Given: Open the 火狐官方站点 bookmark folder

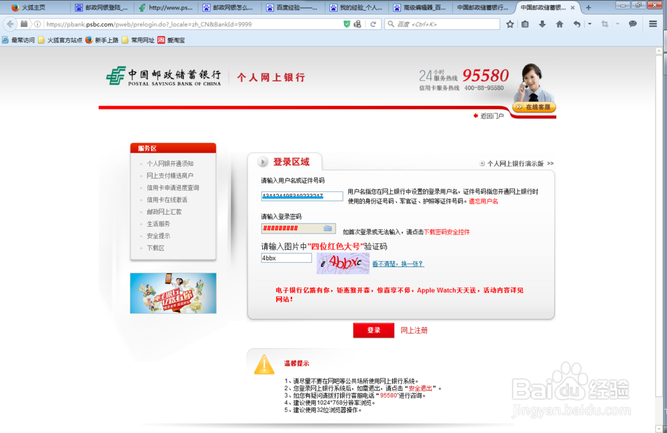Looking at the screenshot, I should click(x=60, y=40).
